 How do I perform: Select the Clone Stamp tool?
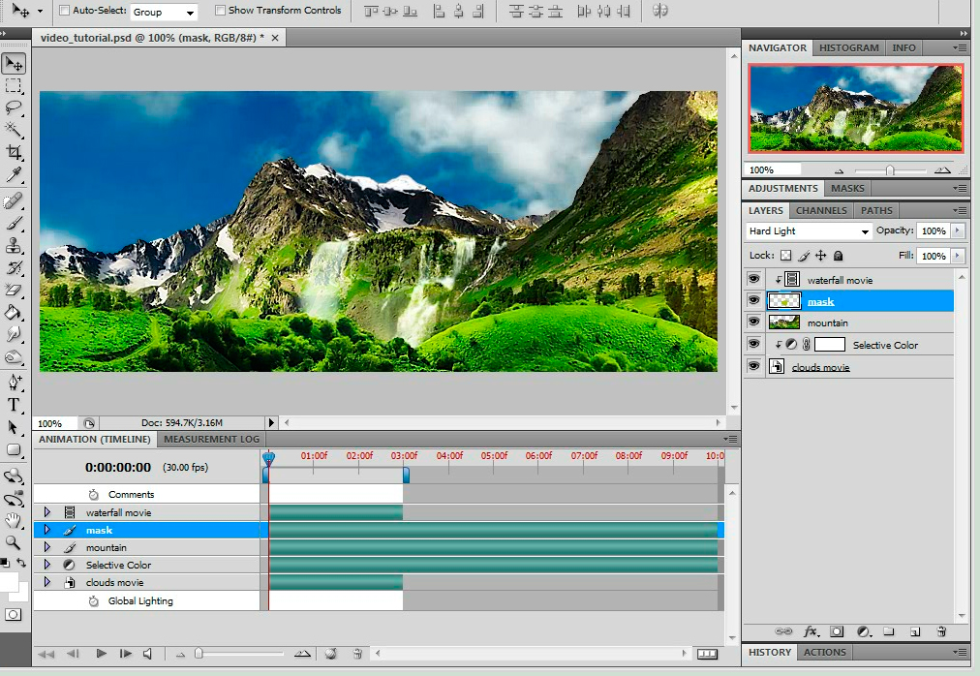tap(14, 246)
